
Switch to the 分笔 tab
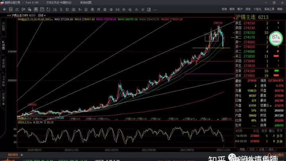click(x=261, y=149)
